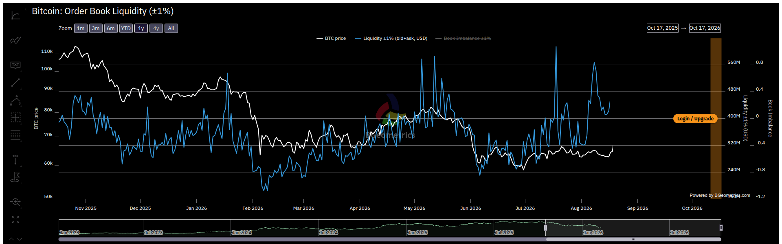The image size is (782, 244).
Task: Select the horizontal lines levels tool
Action: pyautogui.click(x=15, y=135)
